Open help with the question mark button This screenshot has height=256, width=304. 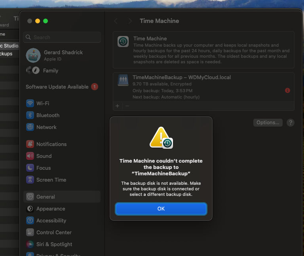(291, 123)
